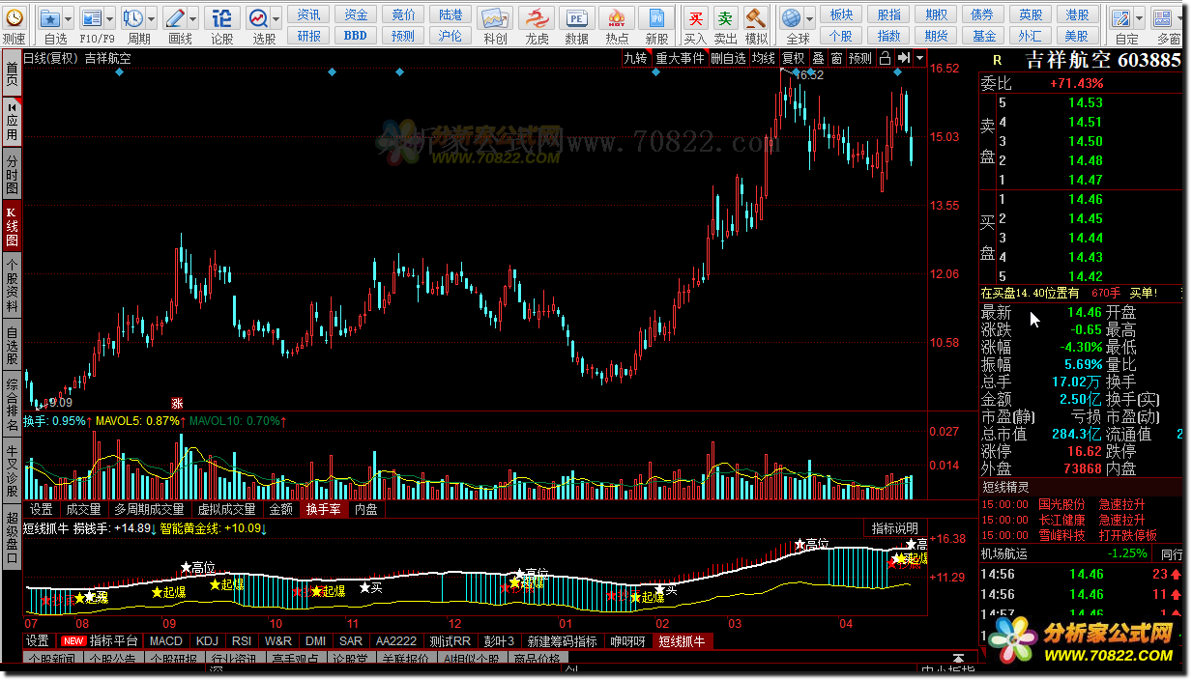
Task: Select the 测试RR indicator tab
Action: point(451,640)
